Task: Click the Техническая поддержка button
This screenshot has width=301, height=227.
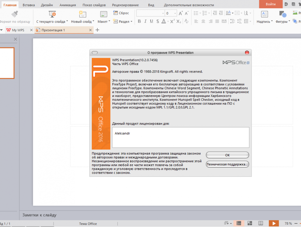Action: (x=227, y=164)
